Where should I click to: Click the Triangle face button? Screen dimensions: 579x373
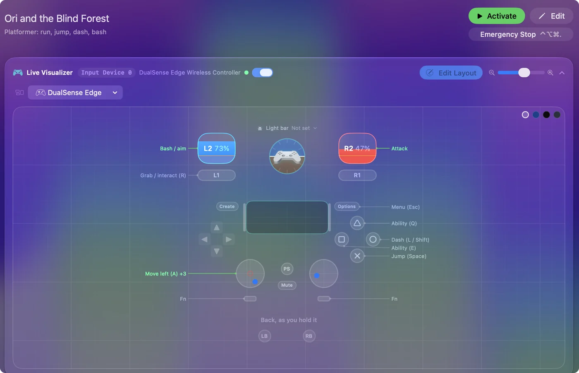click(357, 223)
